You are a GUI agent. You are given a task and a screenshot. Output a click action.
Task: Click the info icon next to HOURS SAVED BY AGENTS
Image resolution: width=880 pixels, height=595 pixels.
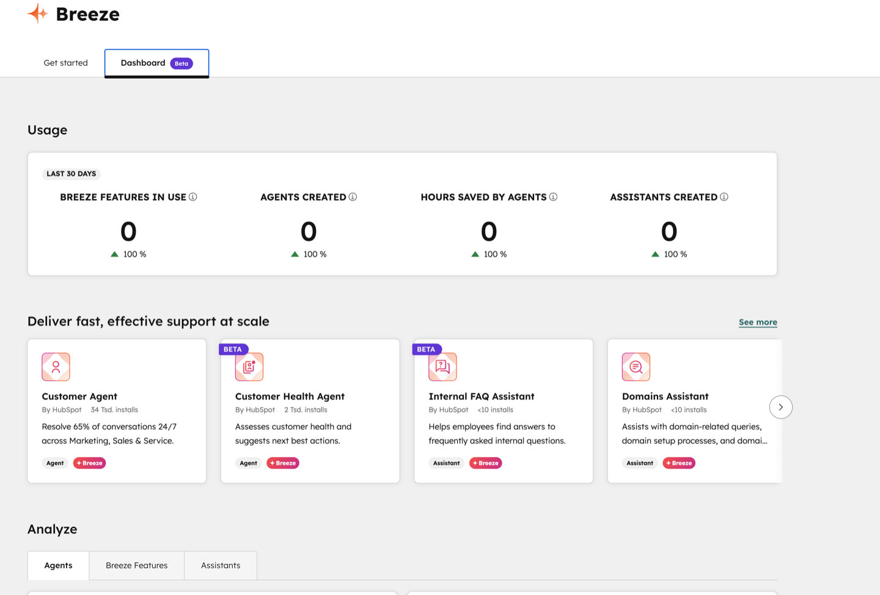tap(554, 197)
